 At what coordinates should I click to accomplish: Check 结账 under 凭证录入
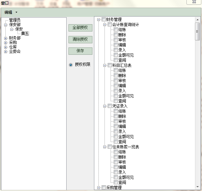116,111
